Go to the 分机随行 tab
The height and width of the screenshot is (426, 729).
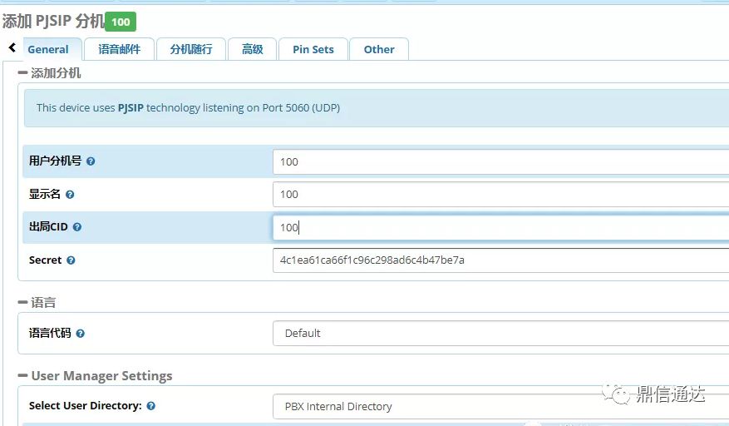(191, 49)
